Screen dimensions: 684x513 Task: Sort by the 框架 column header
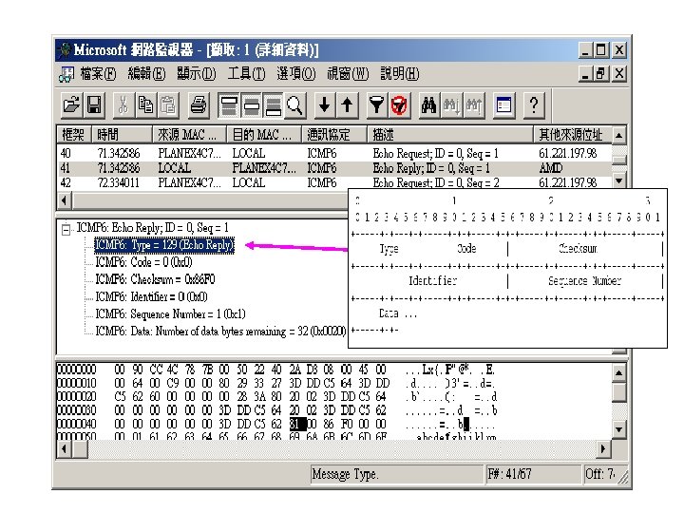point(74,135)
